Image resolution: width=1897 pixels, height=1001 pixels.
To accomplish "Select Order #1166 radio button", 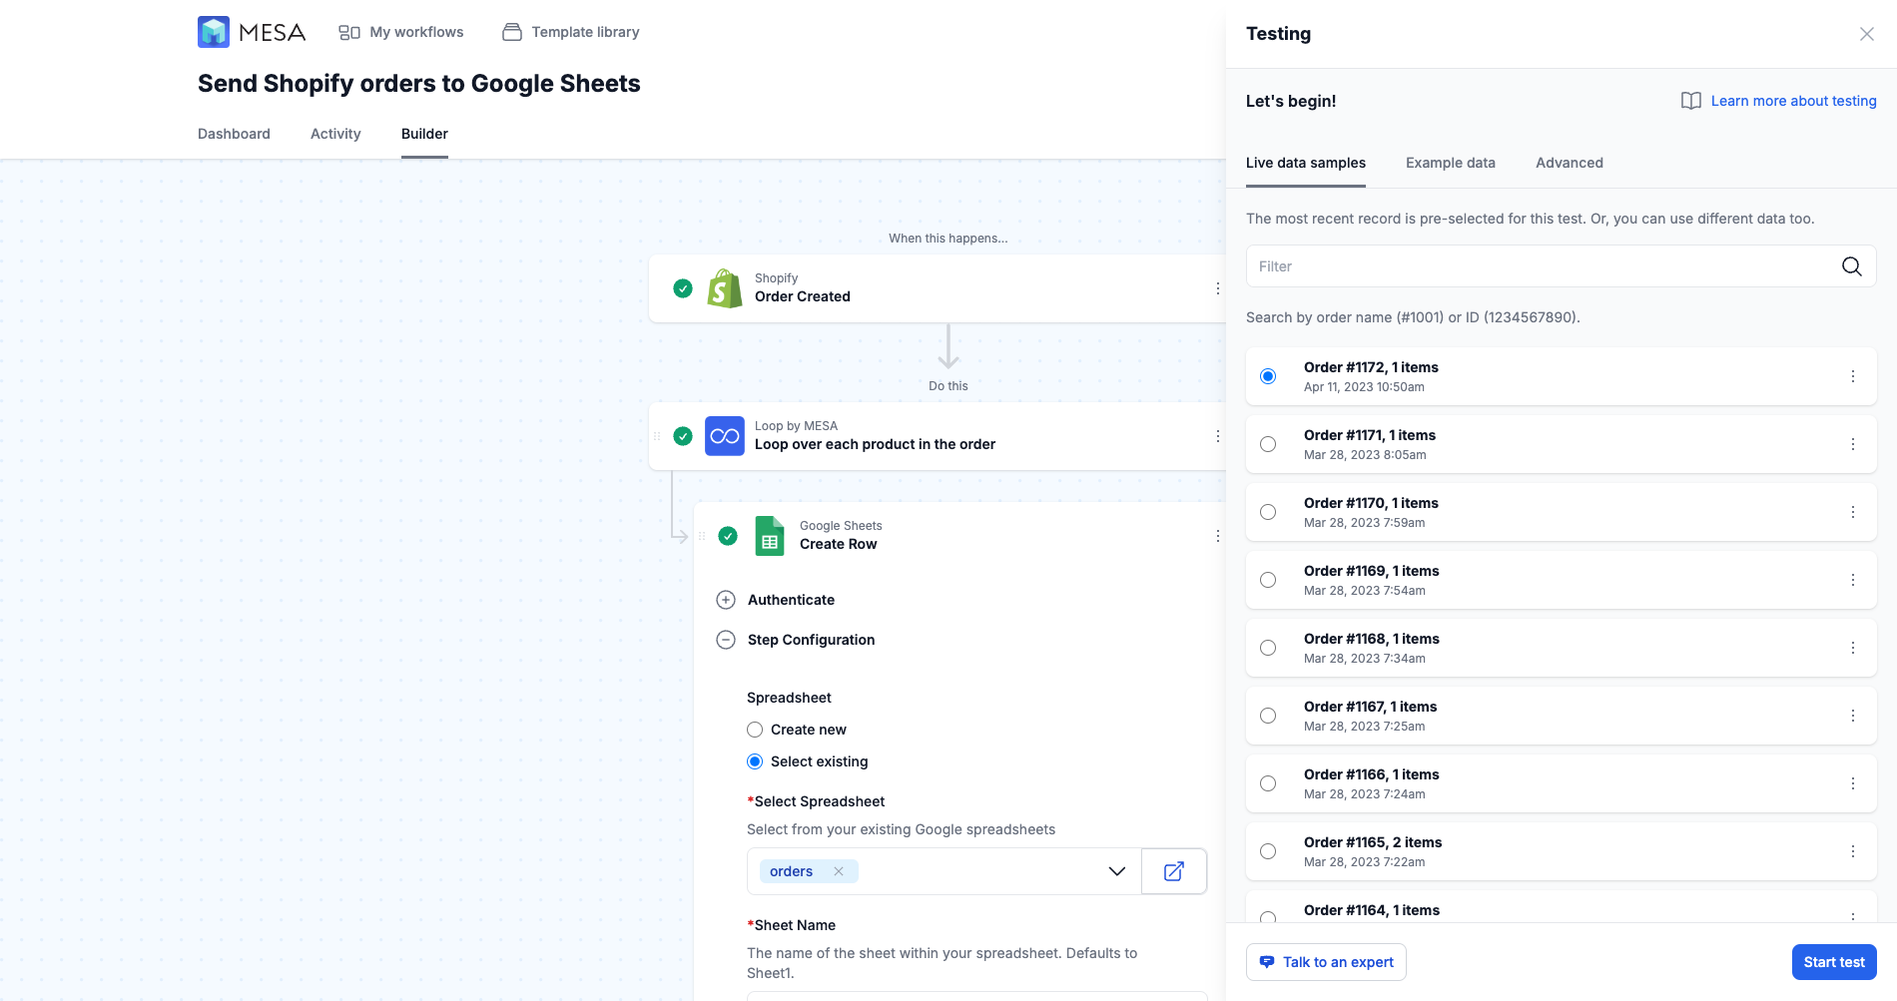I will 1268,783.
